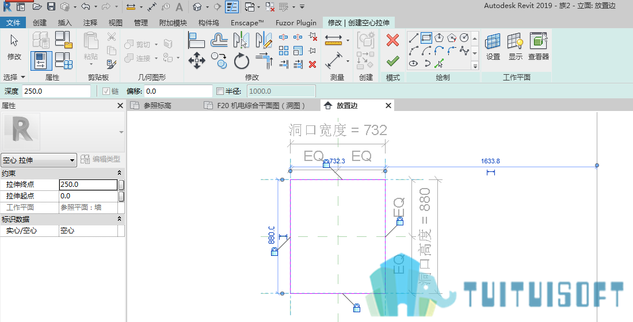Select the Move tool icon
This screenshot has height=322, width=633.
[x=197, y=62]
